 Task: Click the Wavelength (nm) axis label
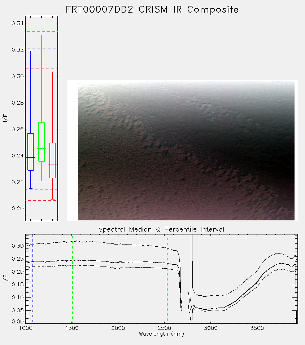click(161, 334)
